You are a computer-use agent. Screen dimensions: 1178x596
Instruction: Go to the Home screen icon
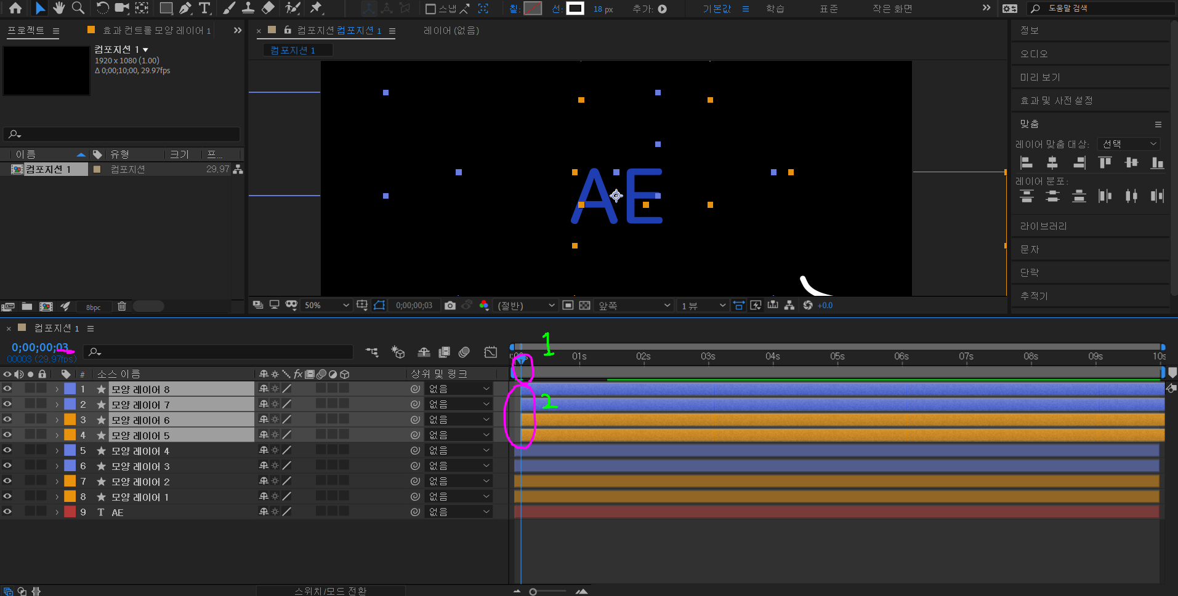click(x=15, y=8)
